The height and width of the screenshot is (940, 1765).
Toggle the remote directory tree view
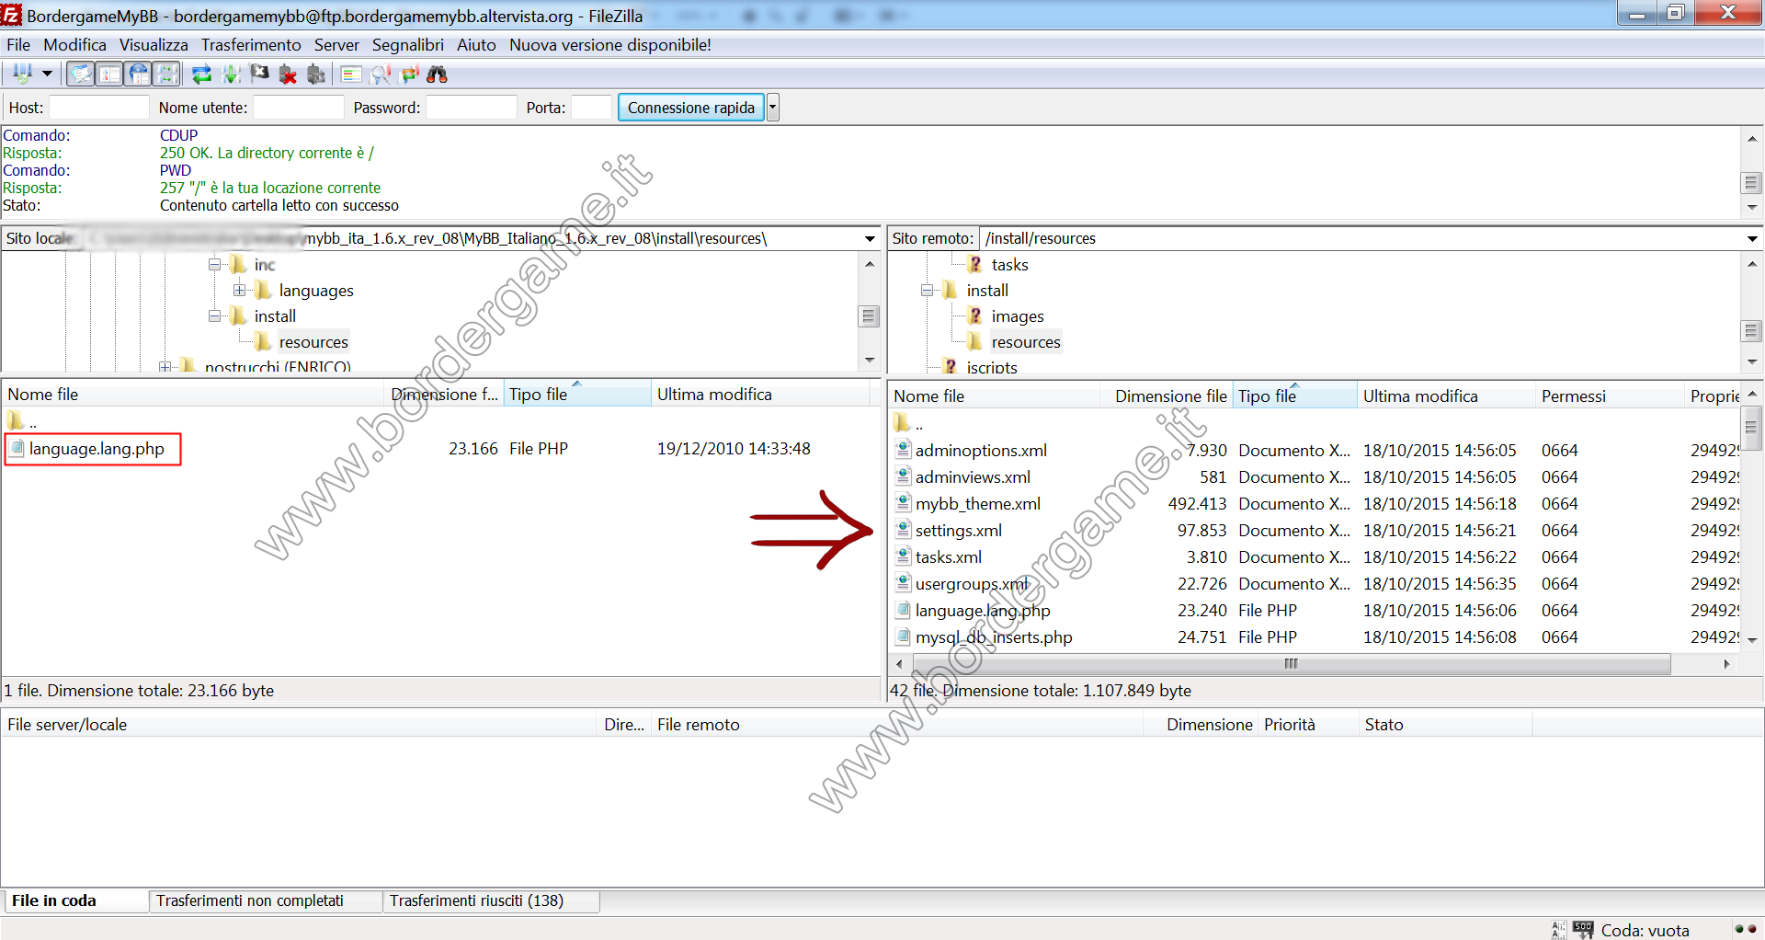(x=138, y=75)
